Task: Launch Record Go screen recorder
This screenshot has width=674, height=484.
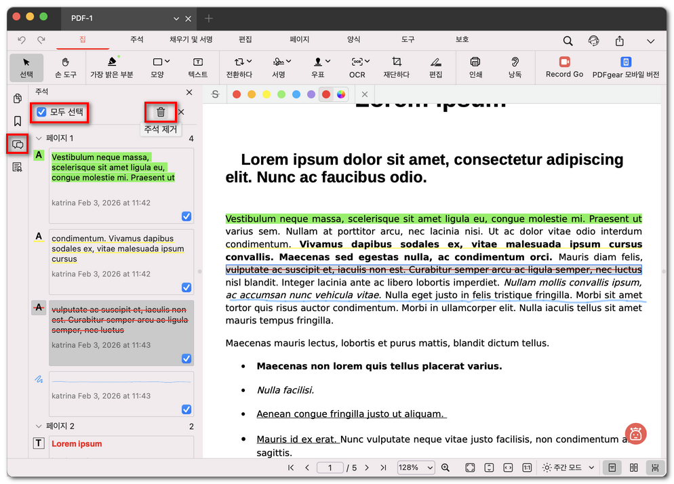Action: click(x=564, y=66)
